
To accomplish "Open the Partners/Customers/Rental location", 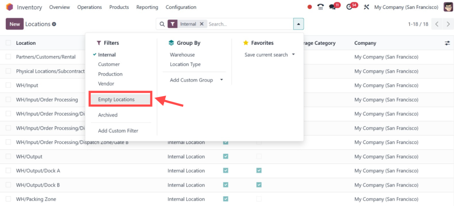I will click(46, 57).
